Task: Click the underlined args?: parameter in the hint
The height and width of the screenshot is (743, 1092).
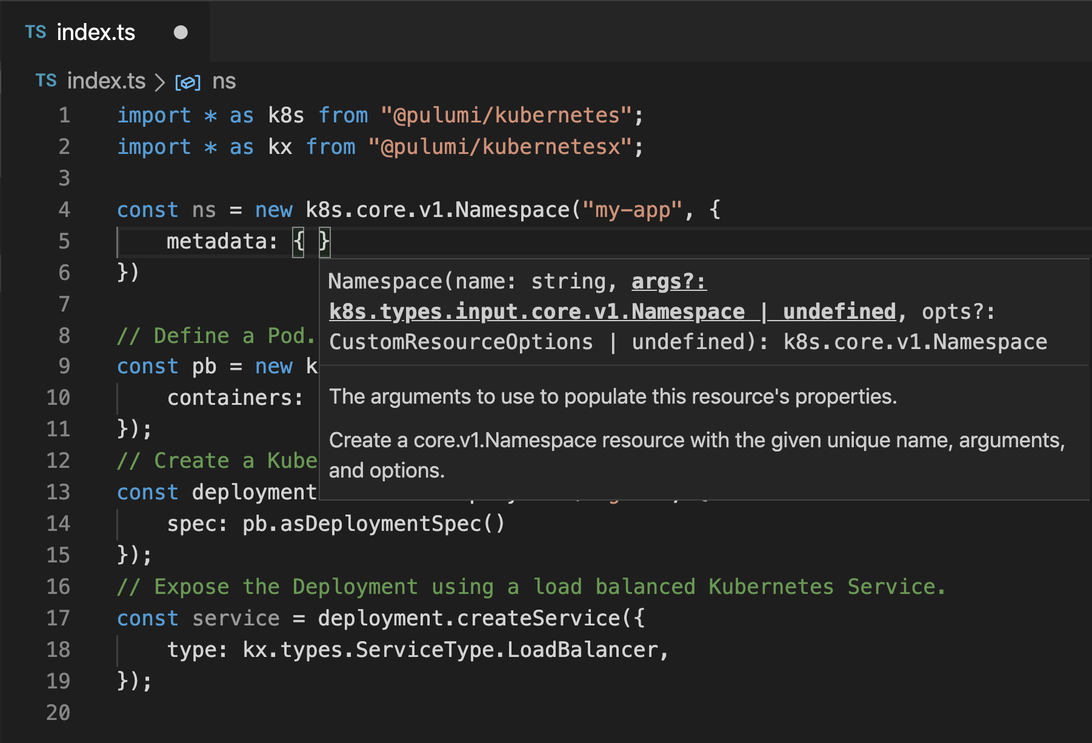Action: 668,282
